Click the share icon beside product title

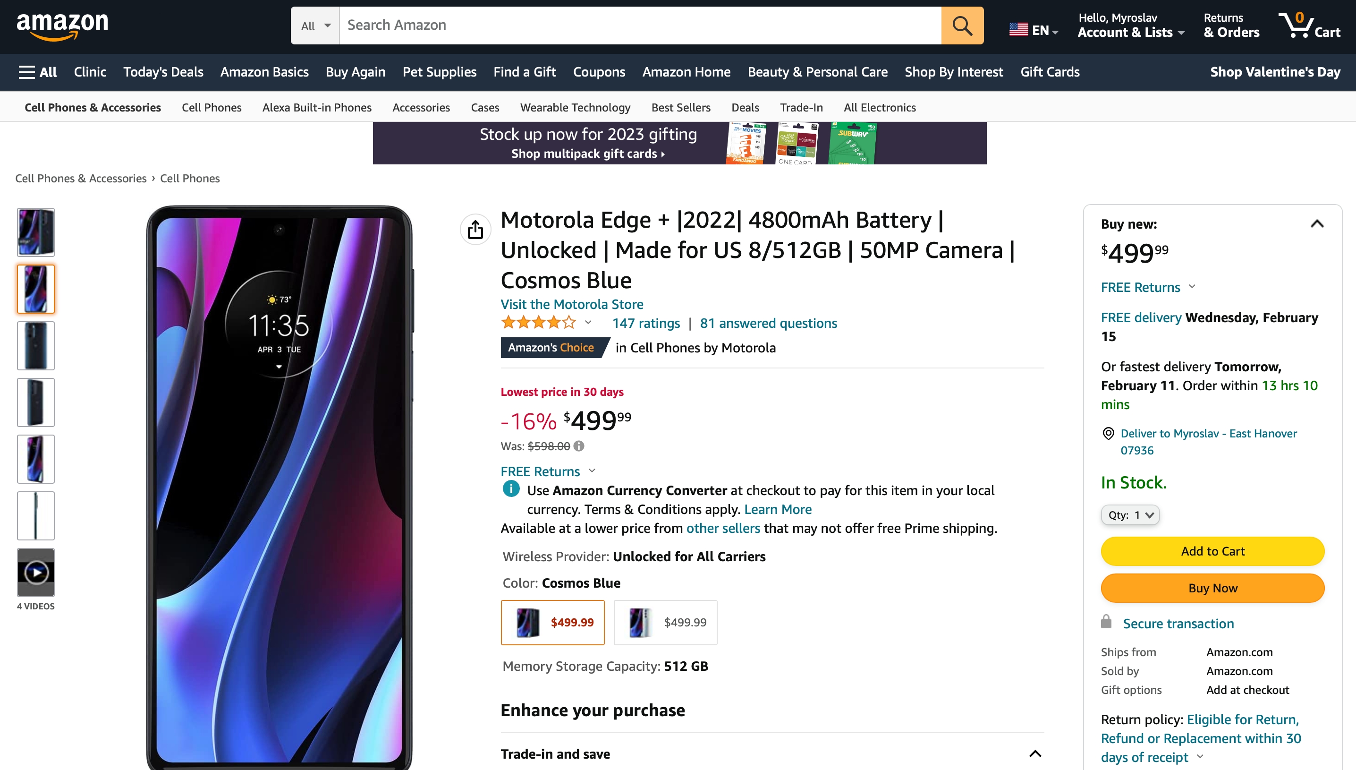pyautogui.click(x=475, y=230)
